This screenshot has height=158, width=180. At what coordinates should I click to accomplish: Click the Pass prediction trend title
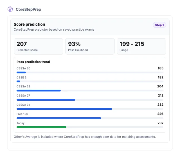point(33,62)
